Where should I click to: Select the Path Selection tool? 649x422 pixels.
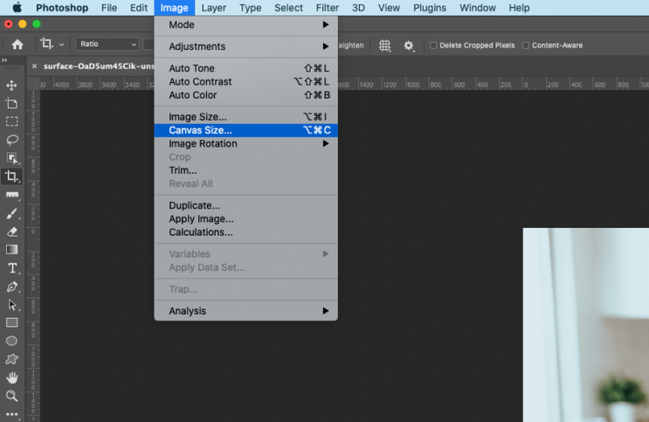point(11,305)
